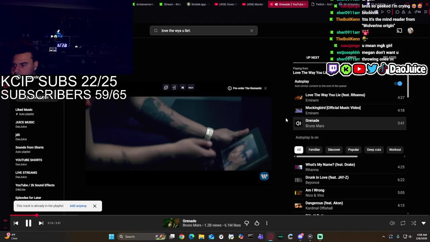The height and width of the screenshot is (242, 430).
Task: Click the right arrow of the filter chips scrollbar
Action: [404, 157]
